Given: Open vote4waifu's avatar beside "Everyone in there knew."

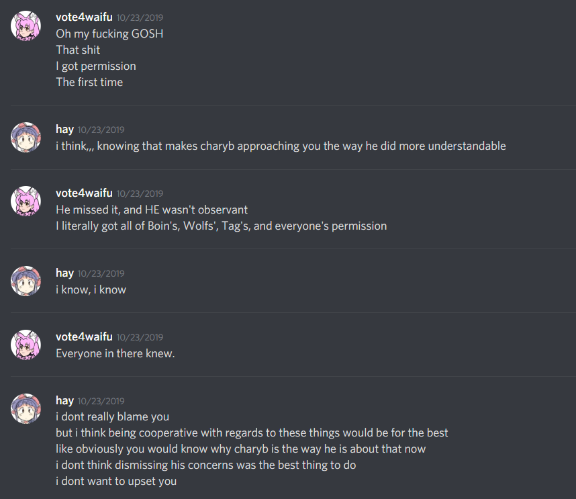Looking at the screenshot, I should tap(26, 345).
